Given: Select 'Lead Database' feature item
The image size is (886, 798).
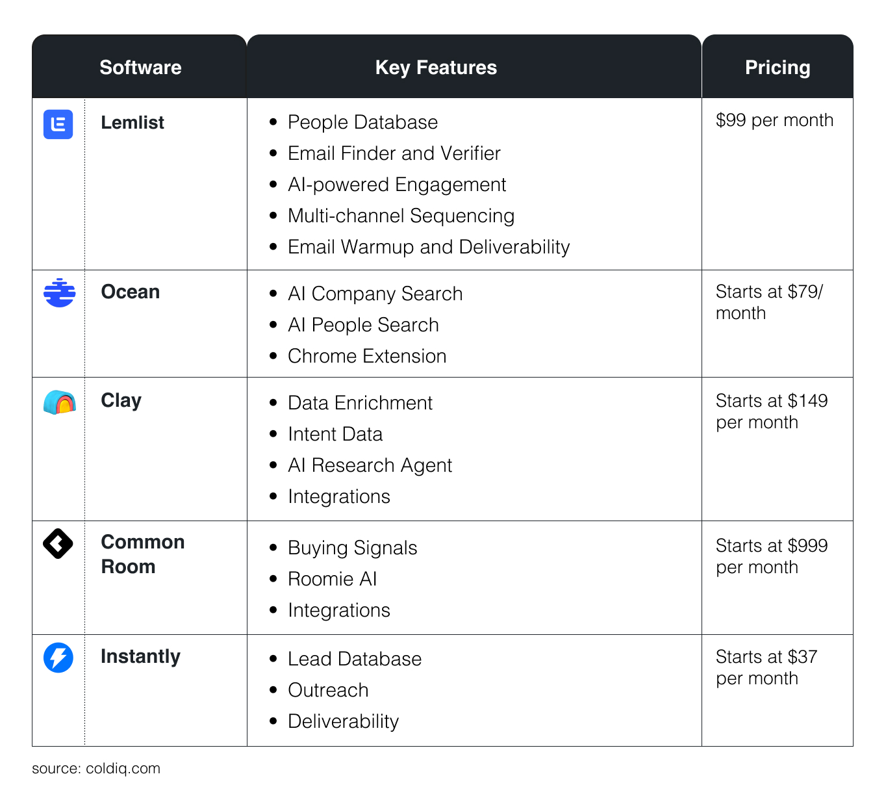Looking at the screenshot, I should [355, 659].
